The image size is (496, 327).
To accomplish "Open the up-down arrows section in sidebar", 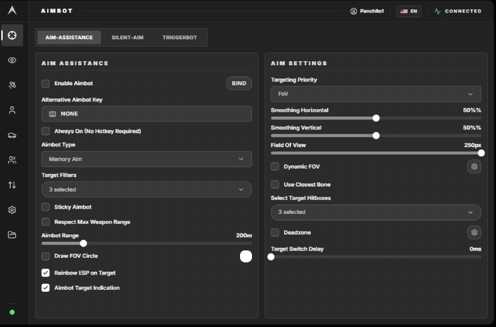I will click(12, 184).
